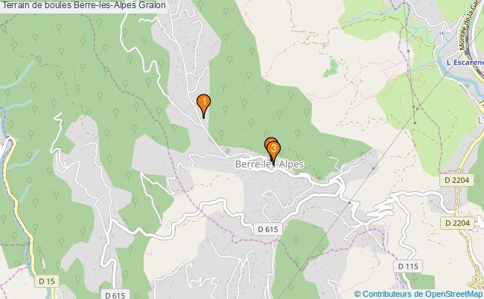Click the Berre-les-Alpes town label
The width and height of the screenshot is (484, 299).
[269, 164]
